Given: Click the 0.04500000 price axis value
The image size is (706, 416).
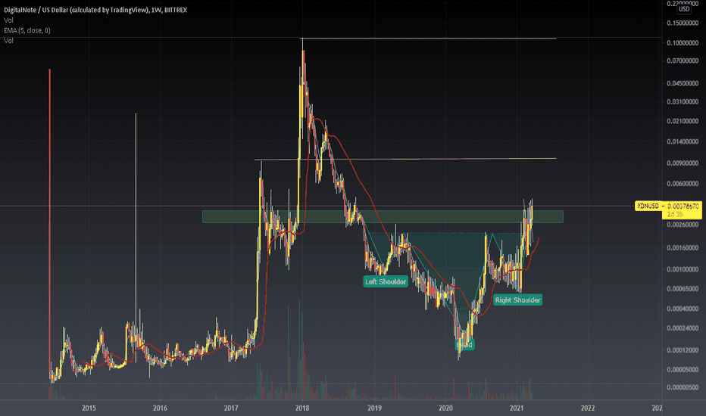Looking at the screenshot, I should coord(683,84).
